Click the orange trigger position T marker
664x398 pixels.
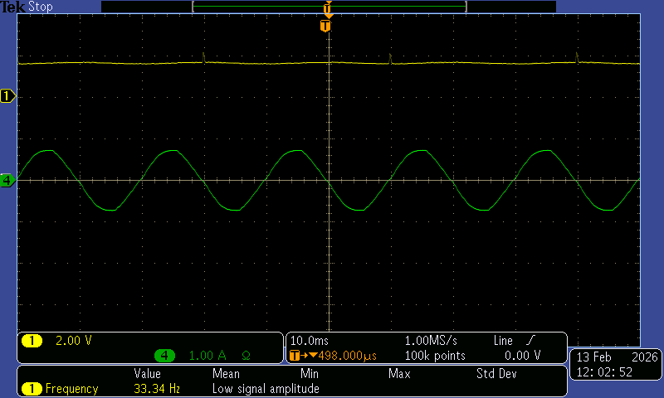325,26
